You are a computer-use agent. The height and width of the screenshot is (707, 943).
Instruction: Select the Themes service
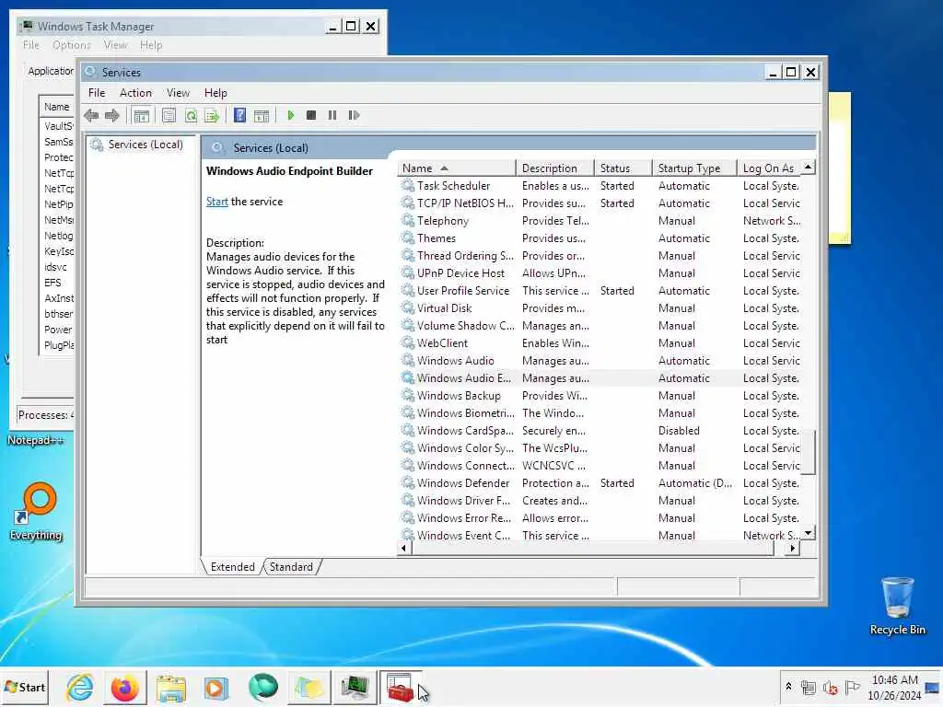[x=600, y=238]
